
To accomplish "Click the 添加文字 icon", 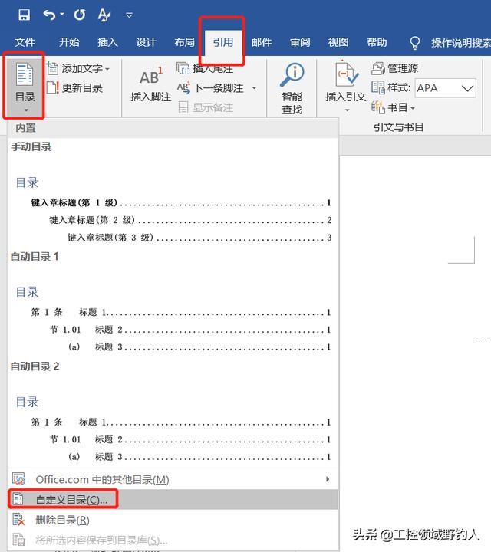I will [x=52, y=68].
